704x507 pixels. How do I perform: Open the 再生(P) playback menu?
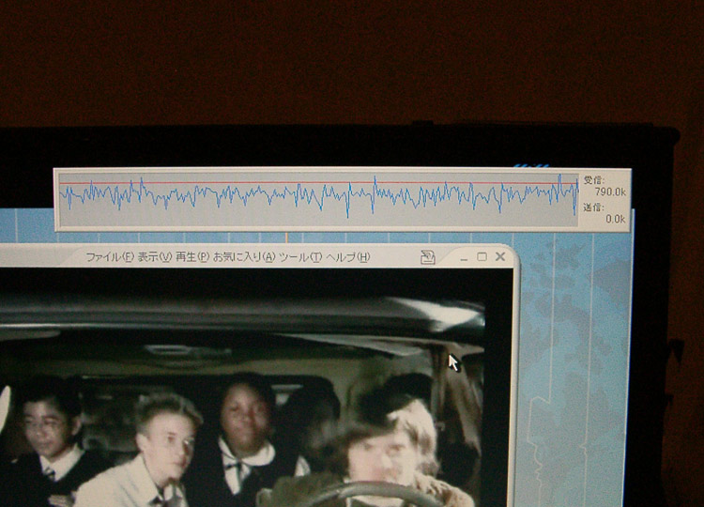point(191,257)
